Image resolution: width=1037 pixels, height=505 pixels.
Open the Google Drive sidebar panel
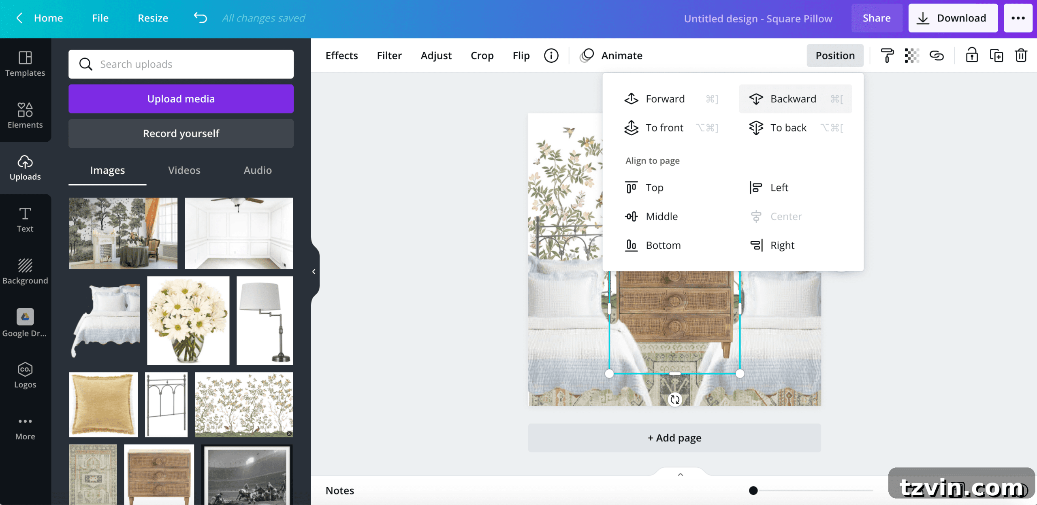click(25, 323)
